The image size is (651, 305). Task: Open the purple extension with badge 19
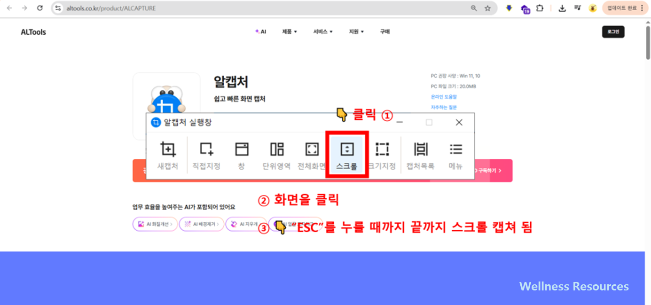(525, 8)
